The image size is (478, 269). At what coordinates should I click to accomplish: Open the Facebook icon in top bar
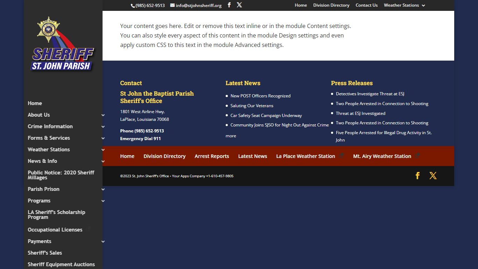pyautogui.click(x=229, y=5)
